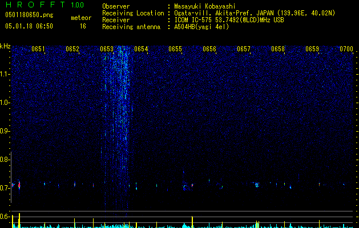Image resolution: width=359 pixels, height=228 pixels.
Task: Click the 0652 time marker
Action: pos(72,49)
